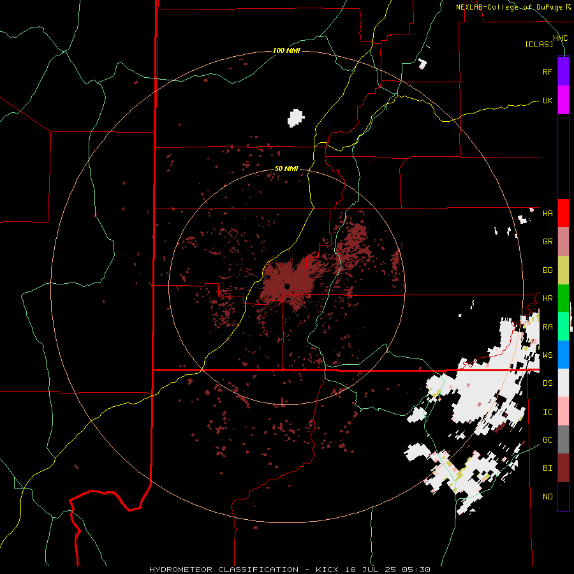Click the '[CLAS]' legend heading
Screen dimensions: 574x574
tap(539, 44)
